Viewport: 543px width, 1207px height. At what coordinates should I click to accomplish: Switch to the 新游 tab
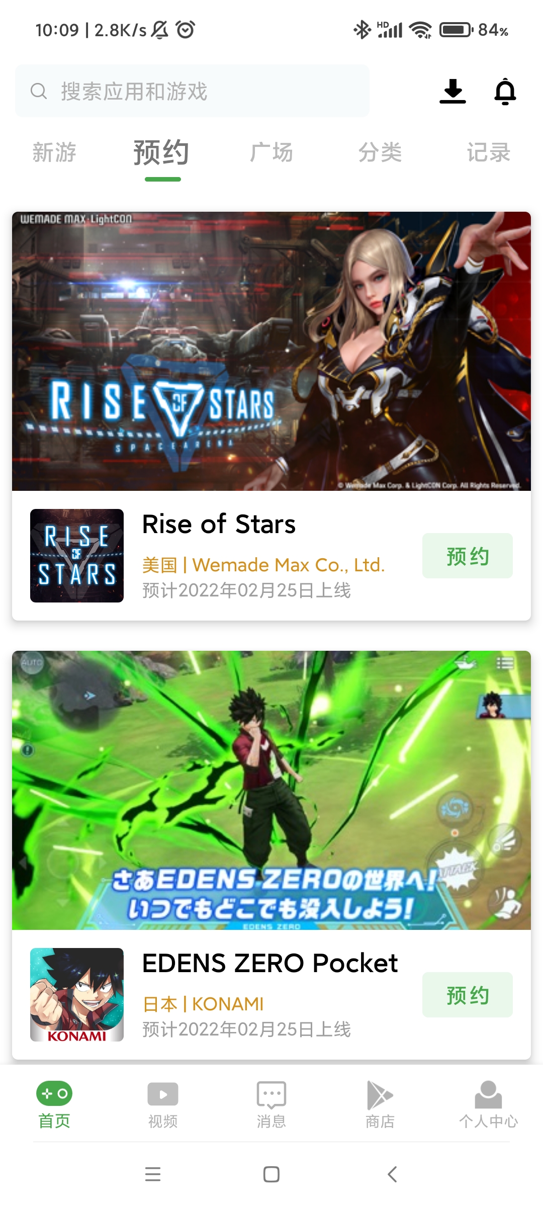[x=54, y=152]
